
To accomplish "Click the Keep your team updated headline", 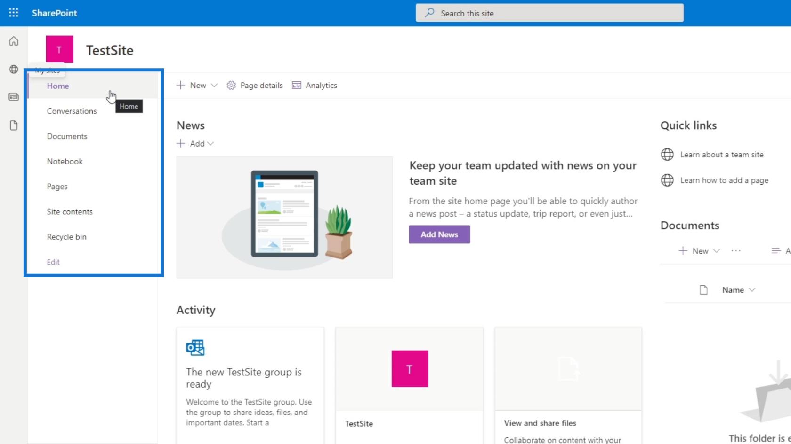I will [x=523, y=173].
